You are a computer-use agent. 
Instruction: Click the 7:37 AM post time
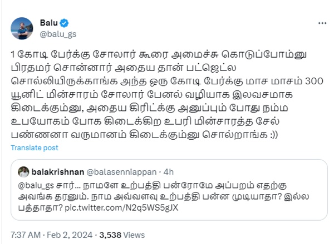[27, 233]
